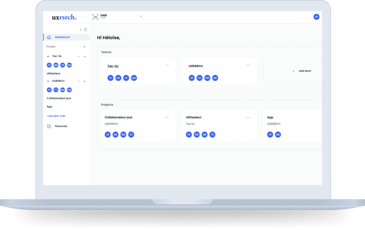This screenshot has width=365, height=230.
Task: Open the USER workspace dropdown
Action: click(140, 16)
